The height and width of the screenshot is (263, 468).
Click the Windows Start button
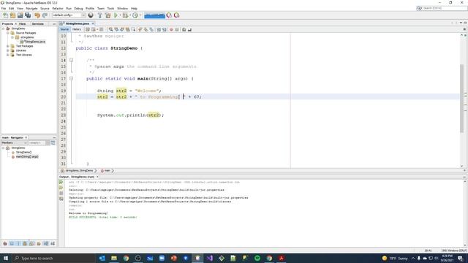[x=6, y=258]
